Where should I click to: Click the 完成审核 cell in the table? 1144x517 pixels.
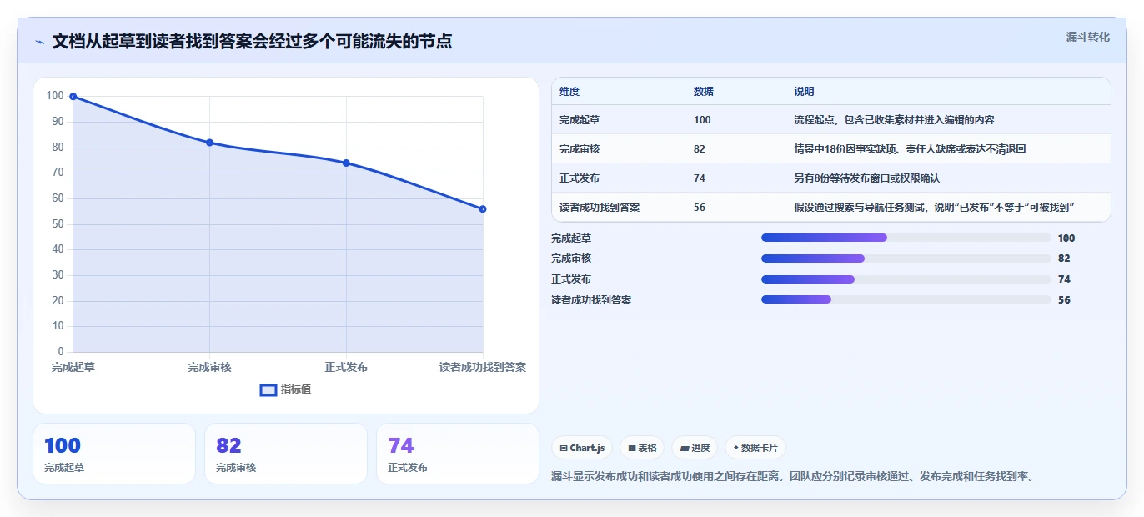(x=580, y=149)
